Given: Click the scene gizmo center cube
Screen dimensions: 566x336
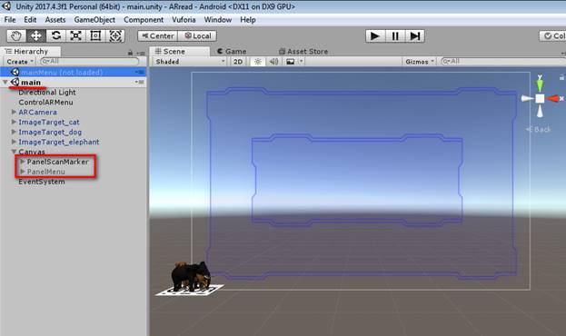Looking at the screenshot, I should click(540, 98).
